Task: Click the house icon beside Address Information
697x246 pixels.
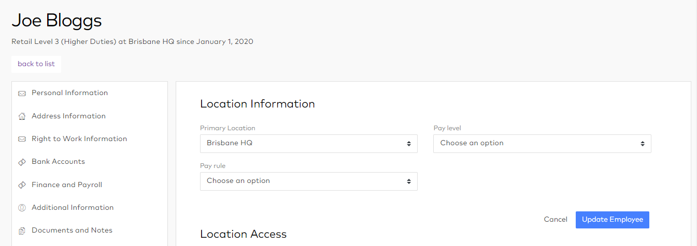Action: point(22,116)
